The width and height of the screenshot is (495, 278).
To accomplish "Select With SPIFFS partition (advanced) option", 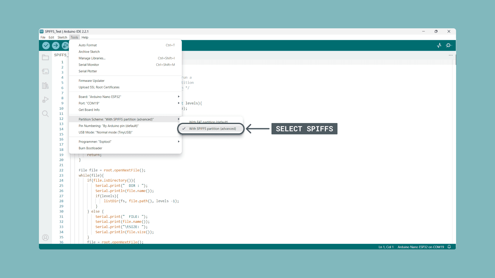I will [x=212, y=129].
